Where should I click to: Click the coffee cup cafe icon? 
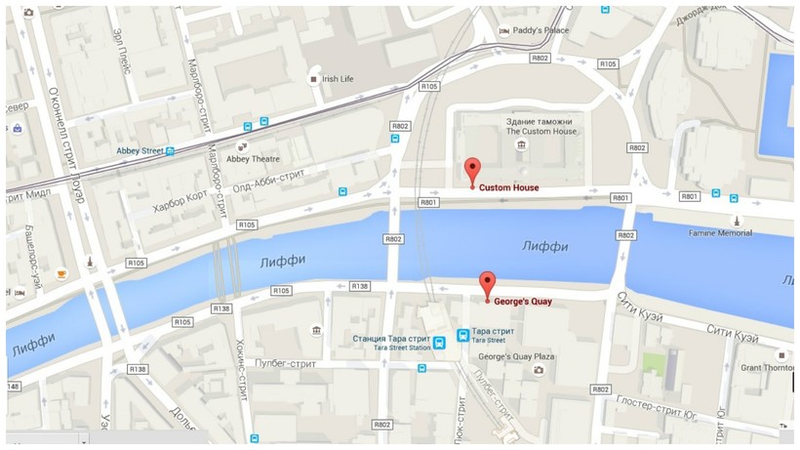click(x=61, y=274)
